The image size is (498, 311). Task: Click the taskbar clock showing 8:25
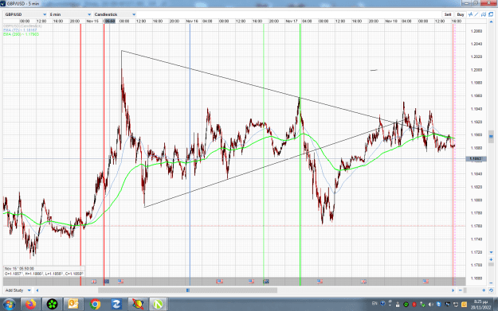point(480,305)
